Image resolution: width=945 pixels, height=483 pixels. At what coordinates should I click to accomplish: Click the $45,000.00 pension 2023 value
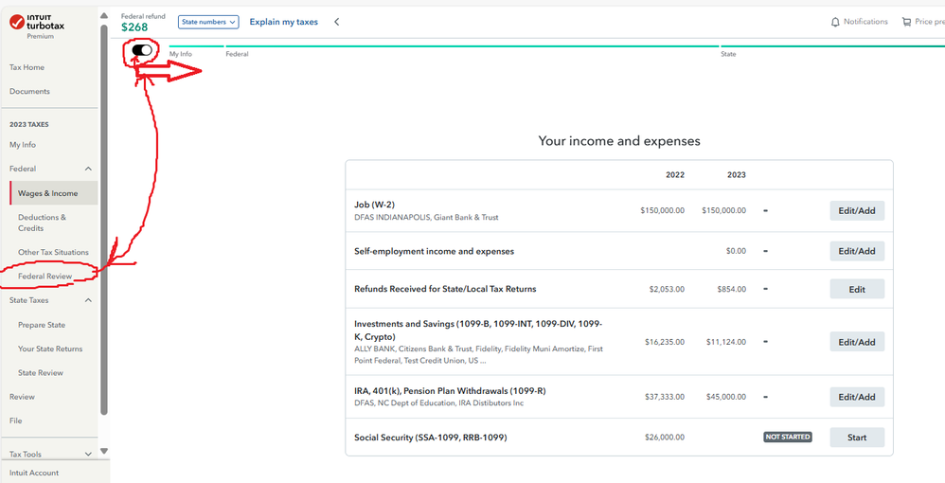[x=725, y=397]
